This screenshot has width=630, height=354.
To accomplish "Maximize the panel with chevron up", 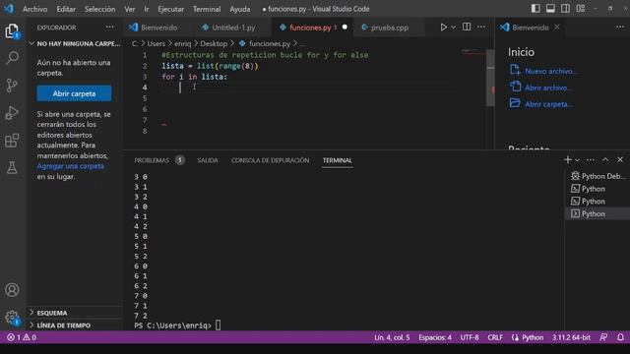I will tap(605, 159).
